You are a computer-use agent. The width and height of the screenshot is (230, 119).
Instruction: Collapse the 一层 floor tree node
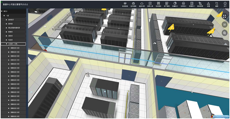[4, 16]
